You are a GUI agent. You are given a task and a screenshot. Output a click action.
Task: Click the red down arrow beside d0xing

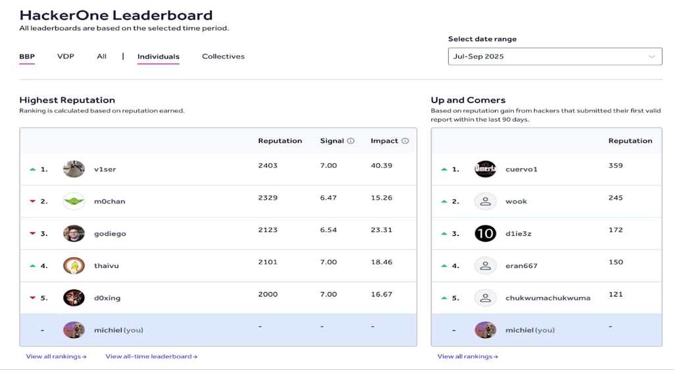pos(32,298)
